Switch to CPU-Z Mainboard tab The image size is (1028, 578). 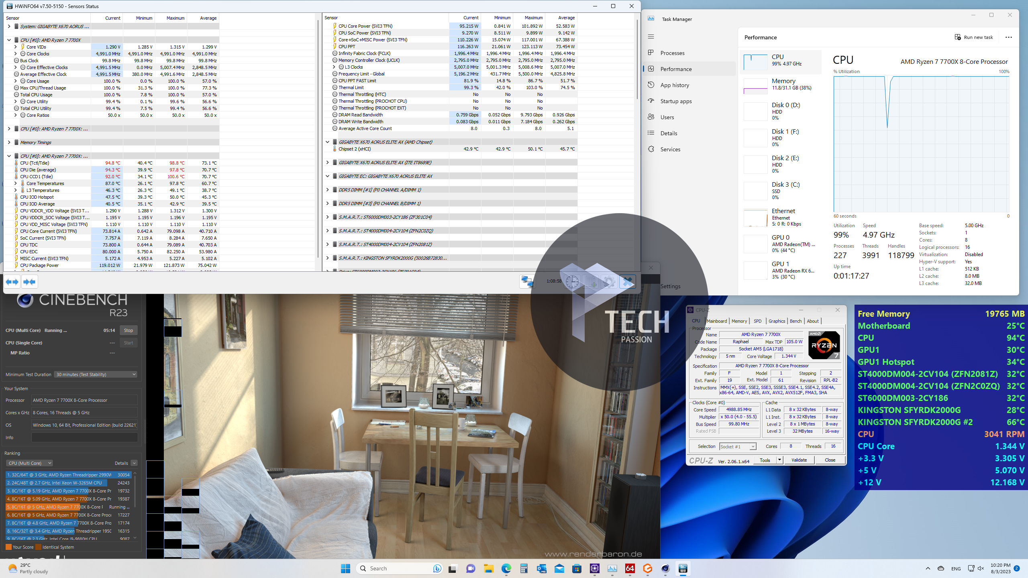(717, 321)
